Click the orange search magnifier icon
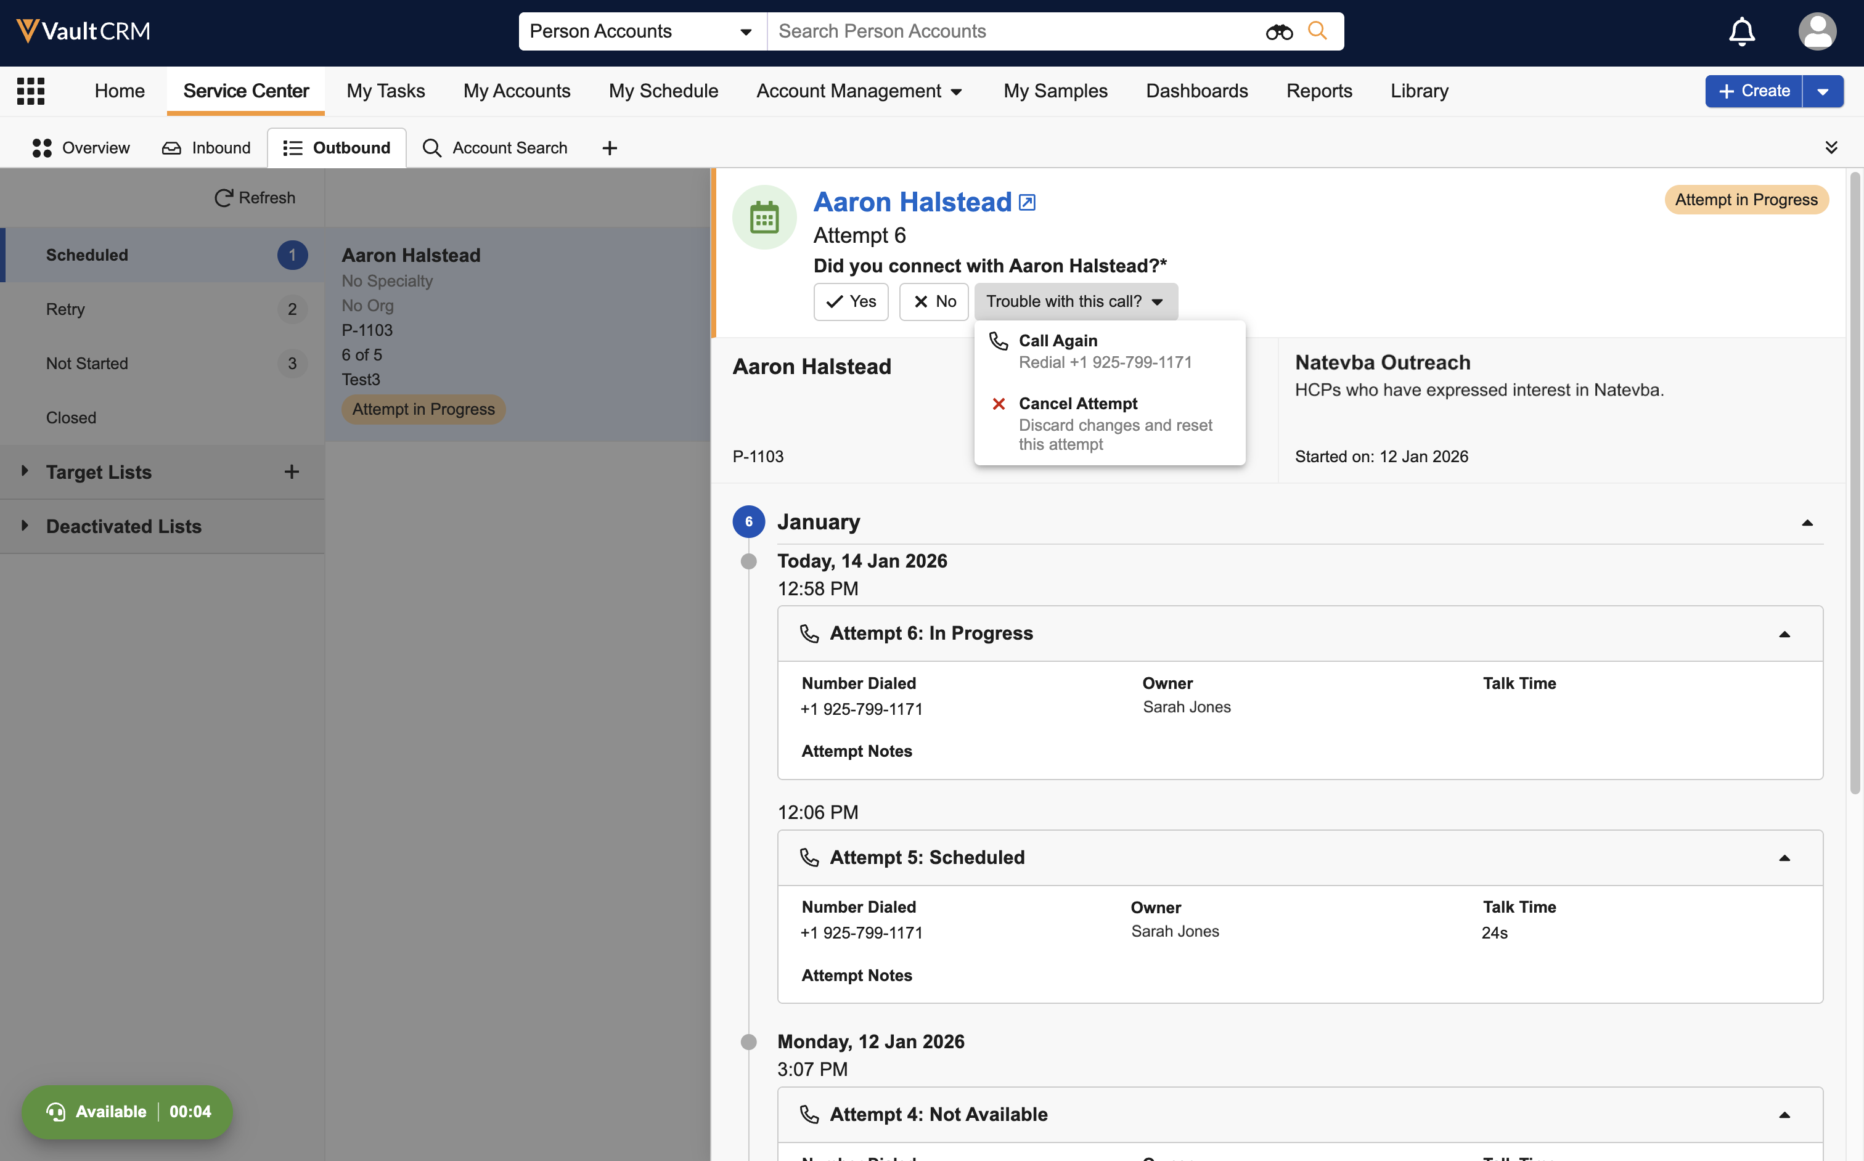 click(1317, 31)
